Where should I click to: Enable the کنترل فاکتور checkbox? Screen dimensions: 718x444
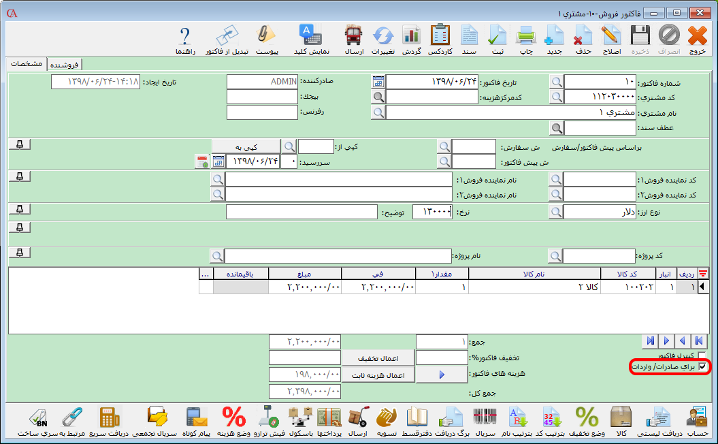pyautogui.click(x=702, y=356)
